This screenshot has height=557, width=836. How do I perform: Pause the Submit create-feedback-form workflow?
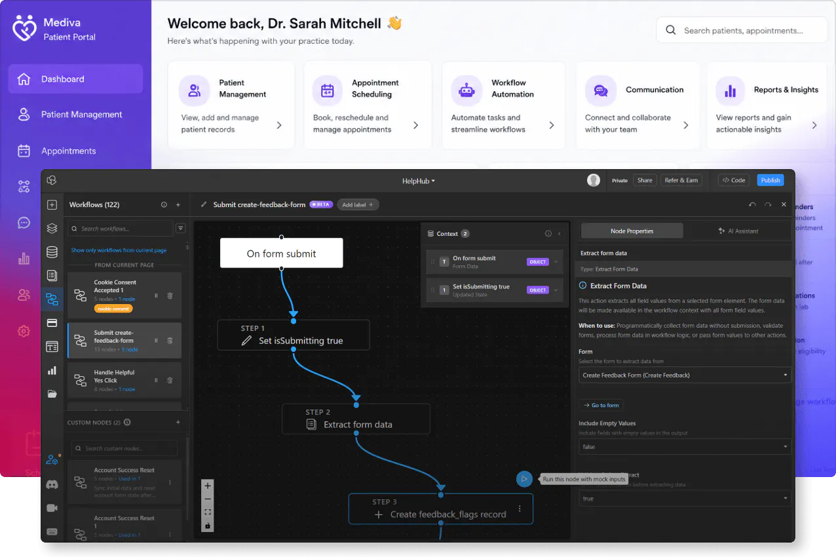(156, 341)
